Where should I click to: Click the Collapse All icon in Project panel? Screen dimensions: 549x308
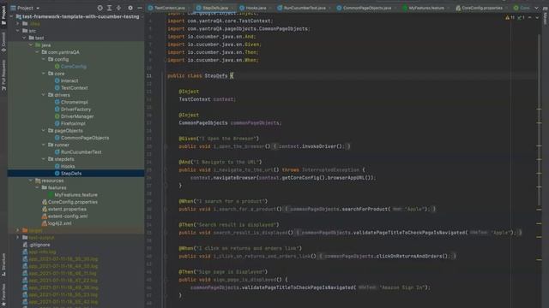tap(118, 8)
